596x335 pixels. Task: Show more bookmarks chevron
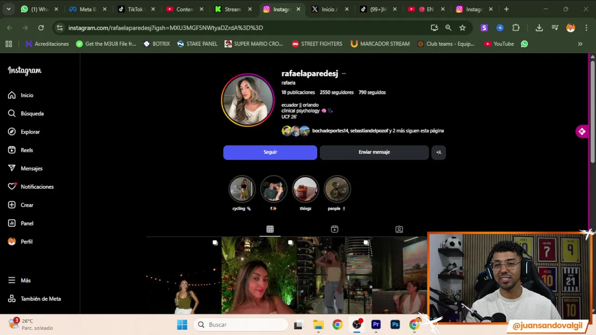point(580,44)
